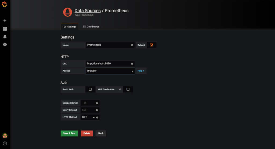Show info icon for Query timeout
This screenshot has width=275, height=149.
pos(97,110)
